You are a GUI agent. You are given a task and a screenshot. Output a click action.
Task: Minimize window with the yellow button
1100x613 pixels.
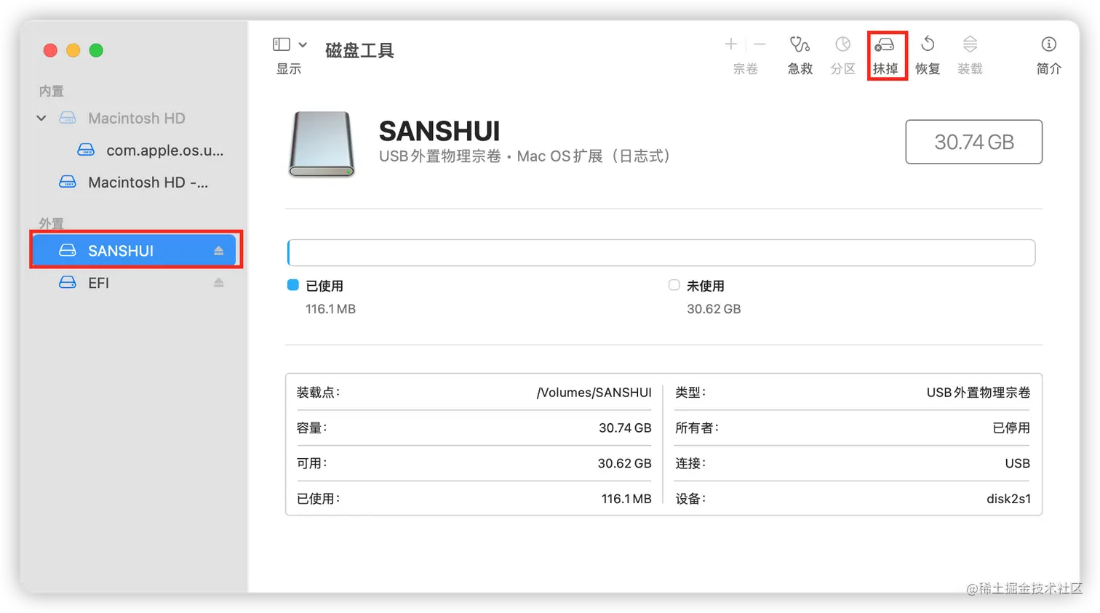(73, 50)
